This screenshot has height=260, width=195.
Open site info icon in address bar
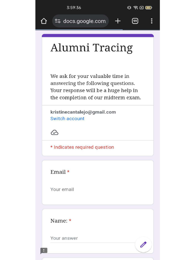tap(58, 21)
